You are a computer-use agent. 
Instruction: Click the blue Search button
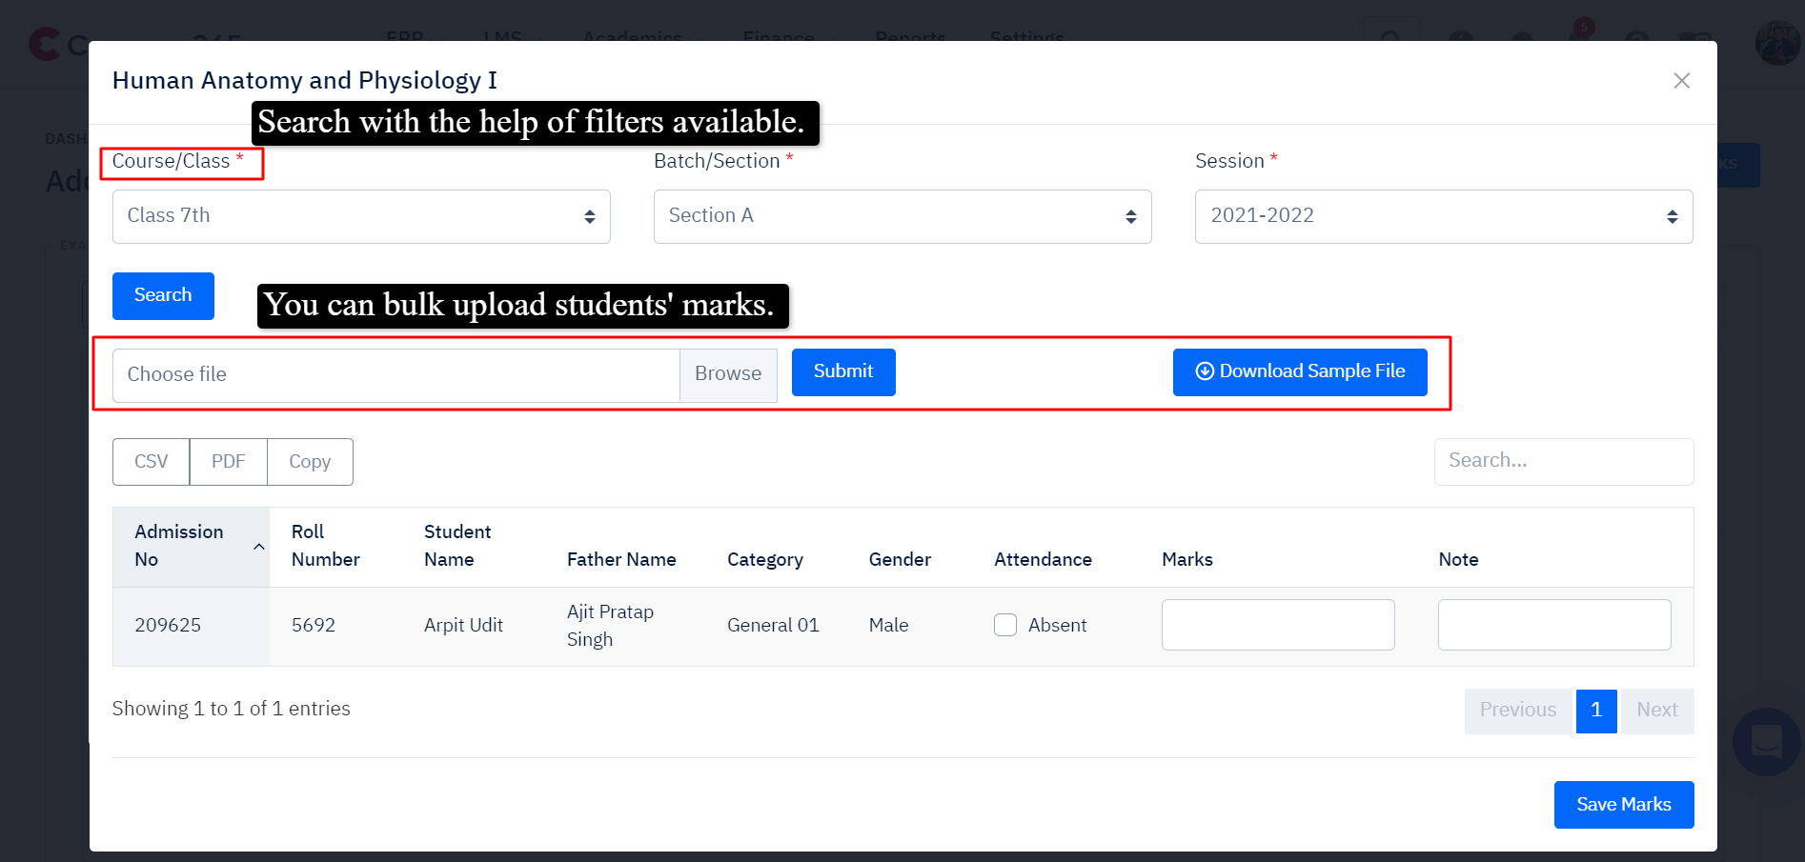tap(163, 296)
